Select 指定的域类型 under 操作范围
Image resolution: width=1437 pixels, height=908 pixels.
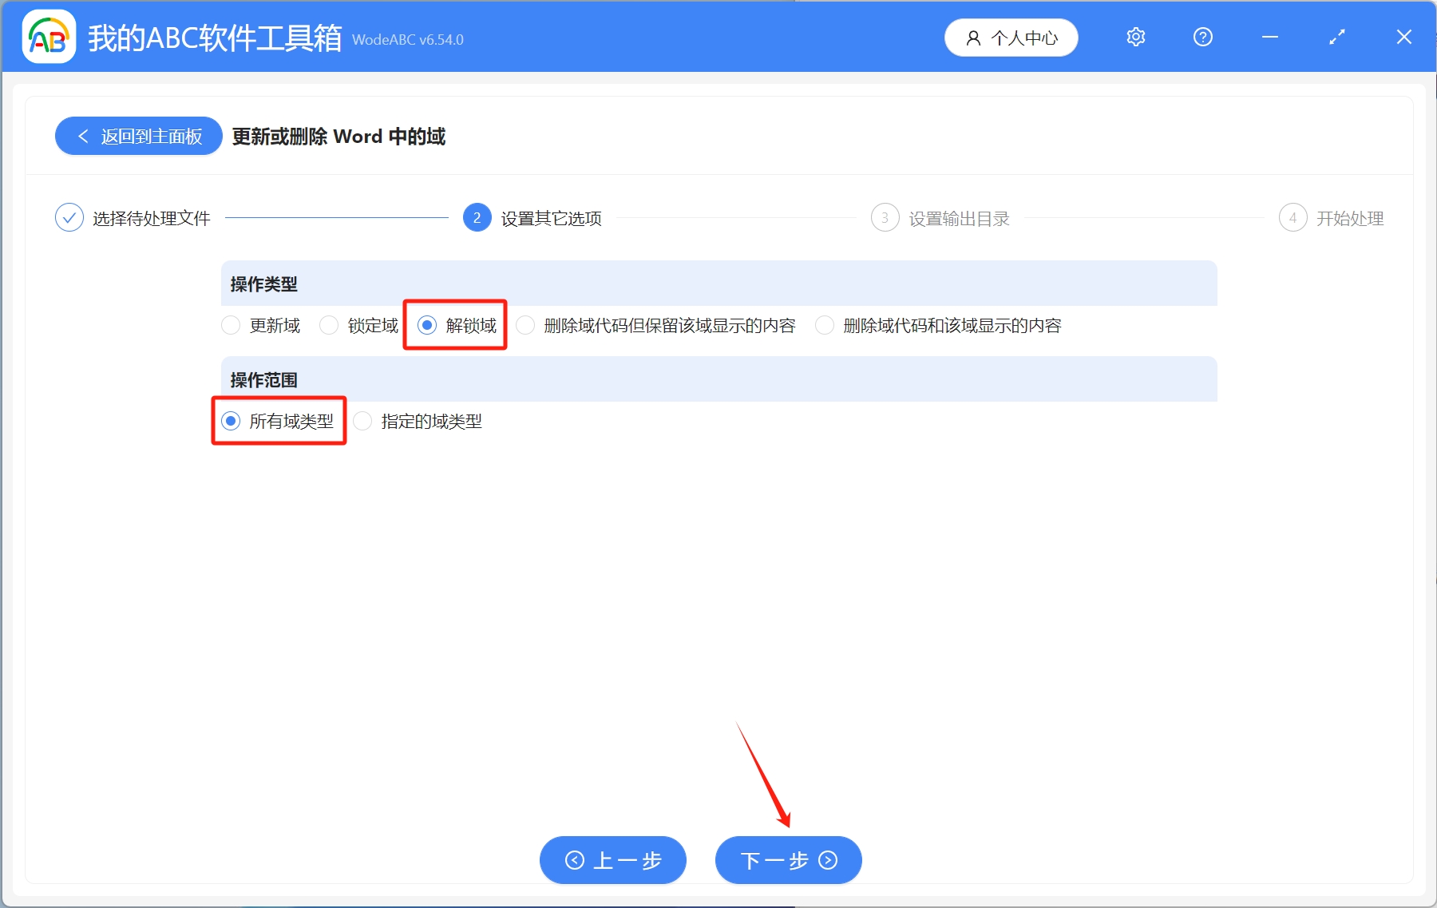(x=362, y=421)
